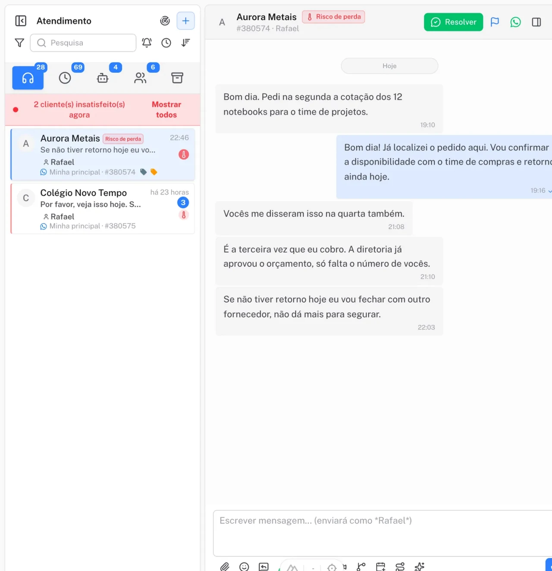Click the Aurora Metais header avatar
552x571 pixels.
coord(222,22)
